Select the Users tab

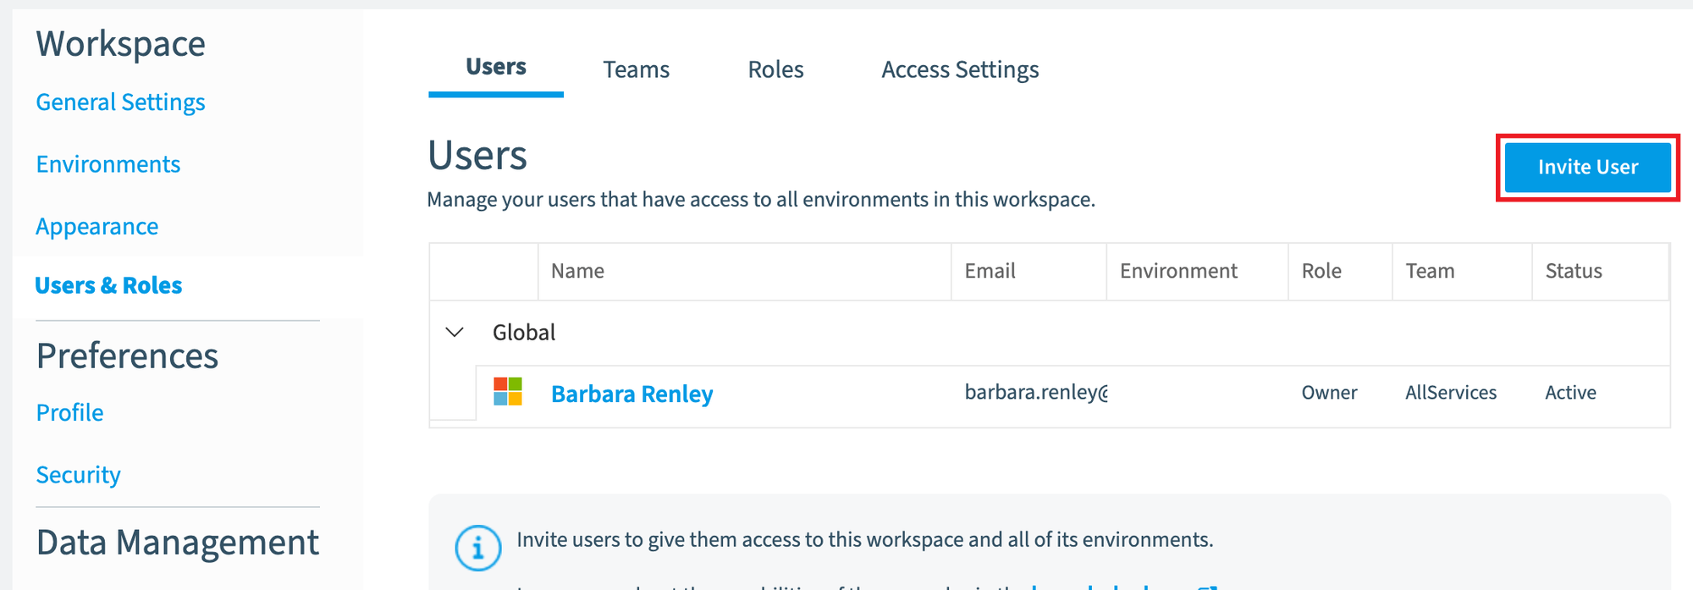click(496, 67)
